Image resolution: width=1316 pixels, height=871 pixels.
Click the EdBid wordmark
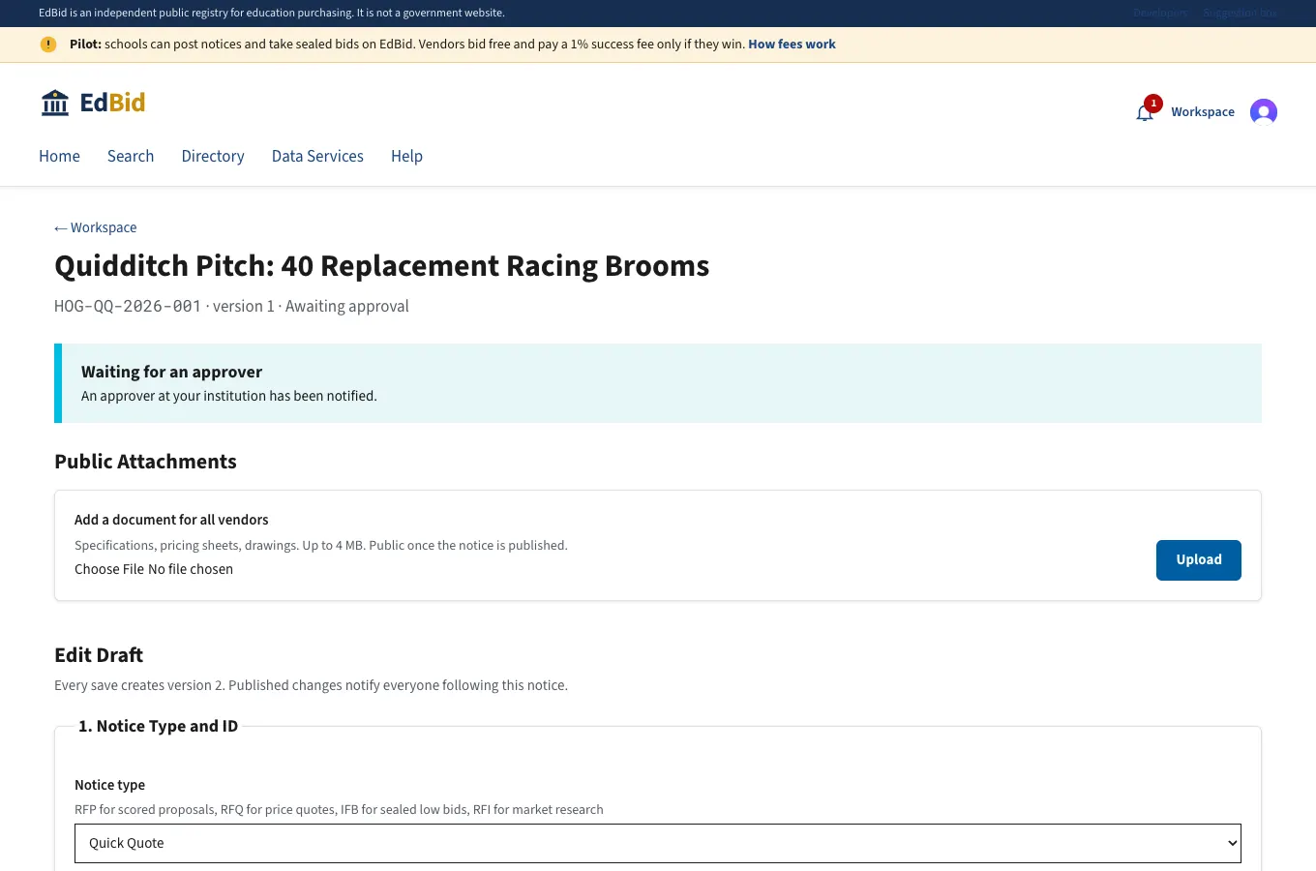pos(112,103)
